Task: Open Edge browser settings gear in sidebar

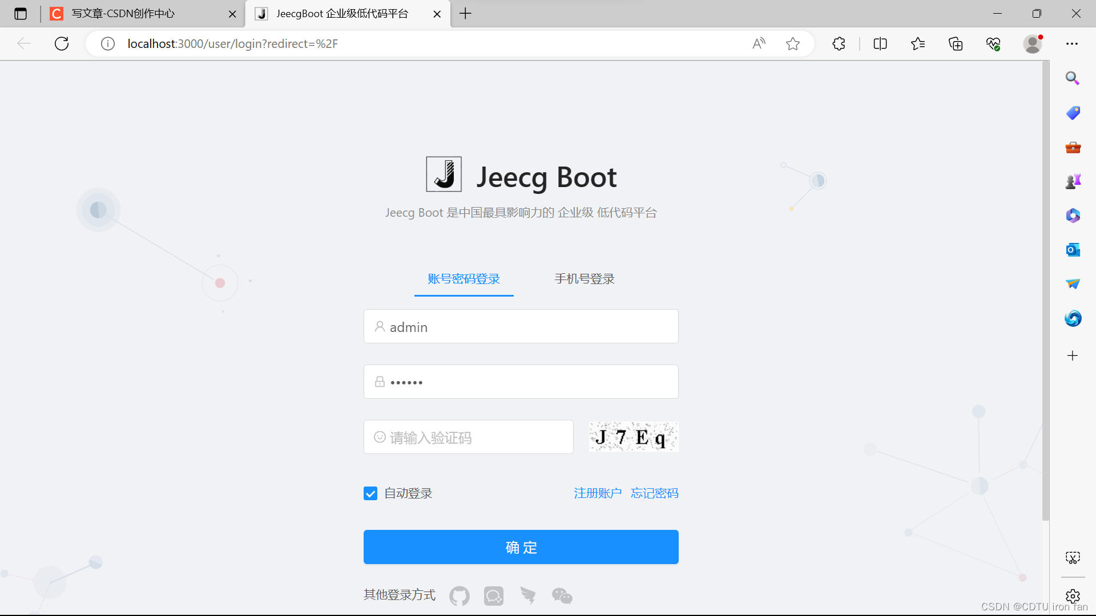Action: [1073, 596]
